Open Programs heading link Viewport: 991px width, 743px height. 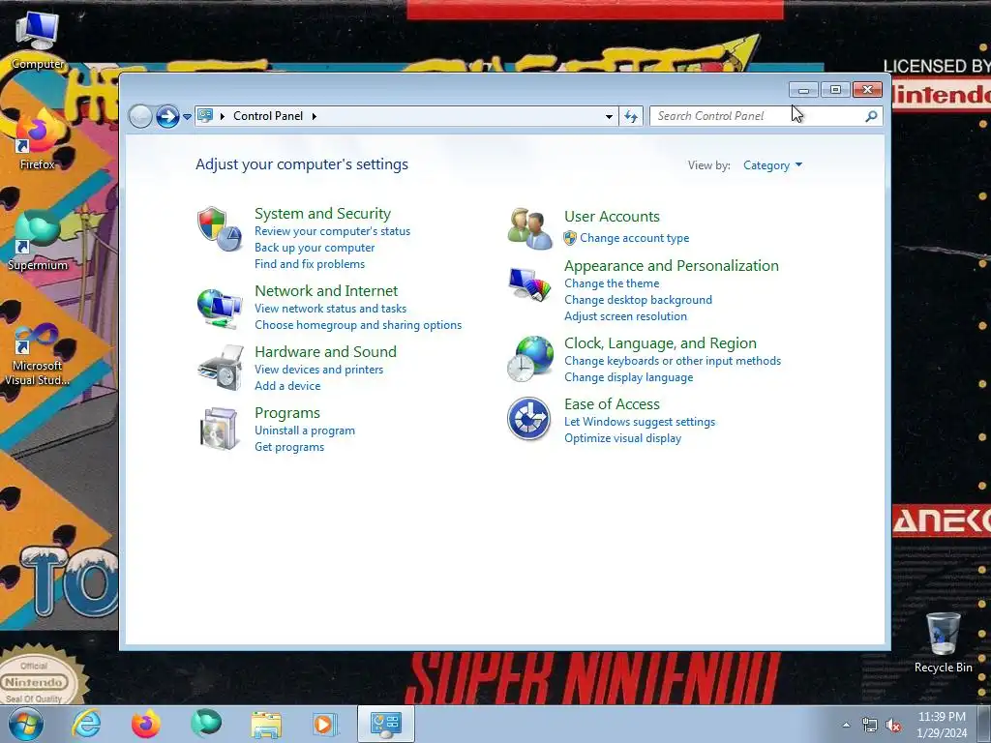286,413
